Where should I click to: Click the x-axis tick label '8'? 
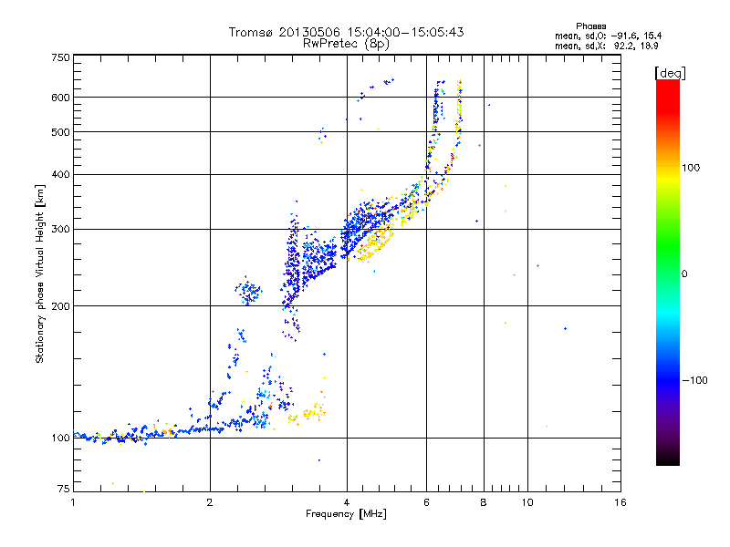pyautogui.click(x=484, y=502)
